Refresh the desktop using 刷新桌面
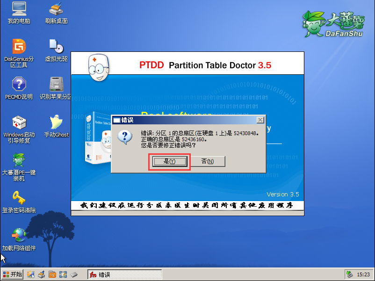The image size is (375, 281). pyautogui.click(x=55, y=12)
